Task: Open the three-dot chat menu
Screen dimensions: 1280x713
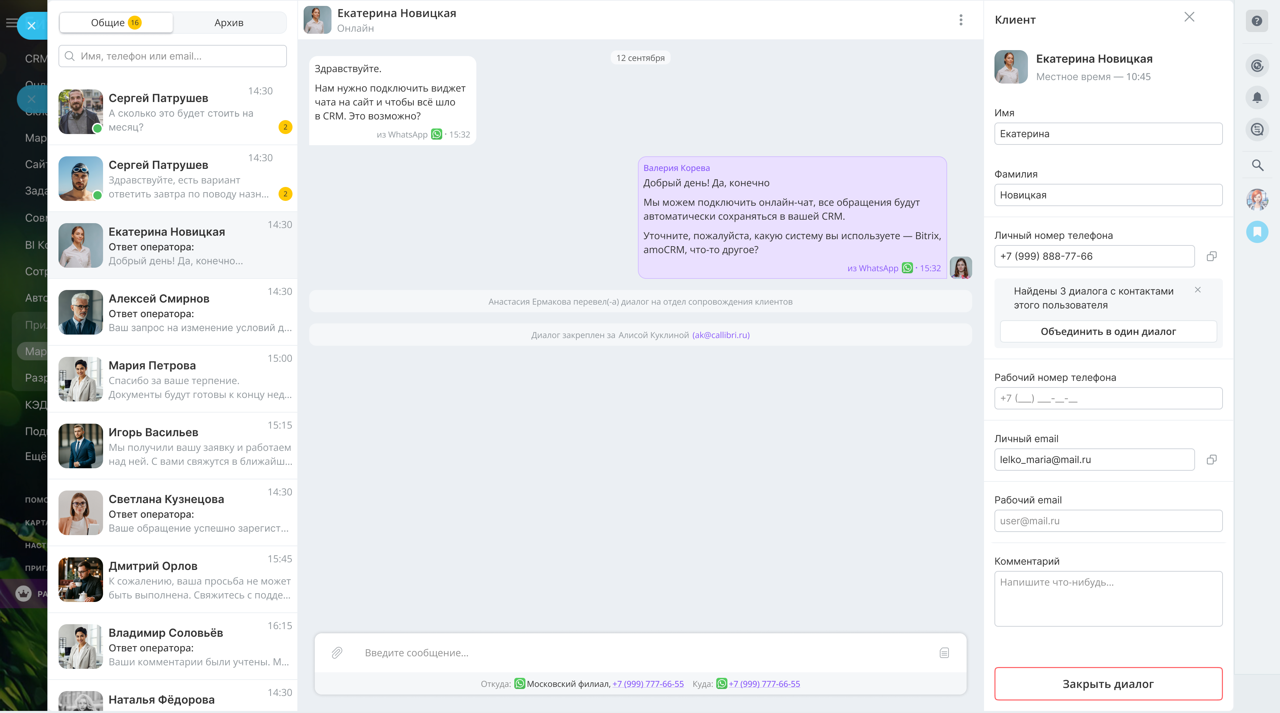Action: click(x=960, y=20)
